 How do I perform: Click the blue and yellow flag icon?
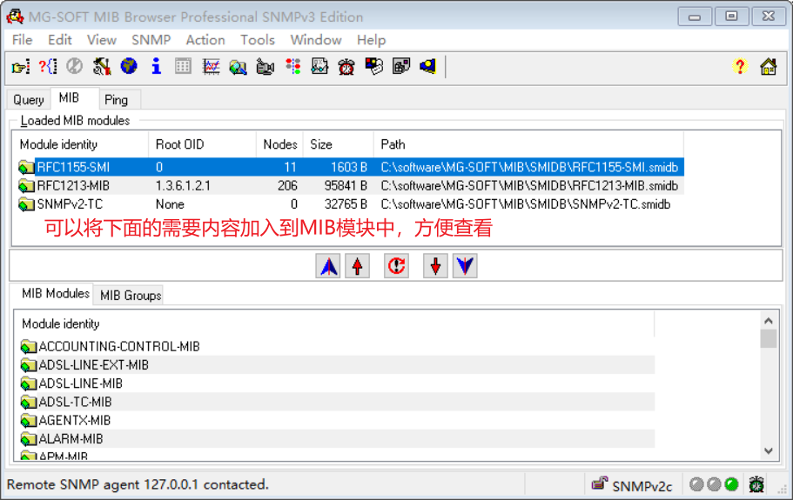[x=428, y=66]
